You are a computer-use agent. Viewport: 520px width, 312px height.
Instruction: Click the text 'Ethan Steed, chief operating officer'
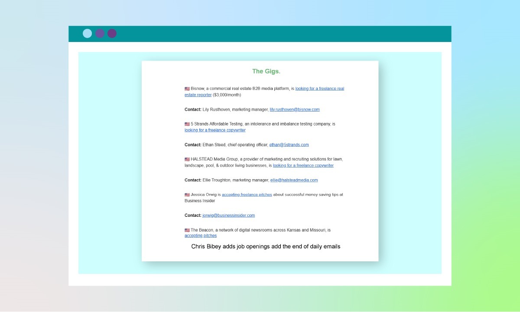coord(235,145)
